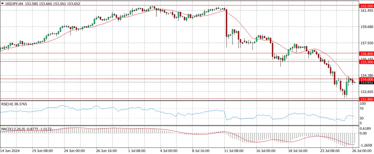Select the 26 Jul 00:00 time marker

[x=361, y=151]
